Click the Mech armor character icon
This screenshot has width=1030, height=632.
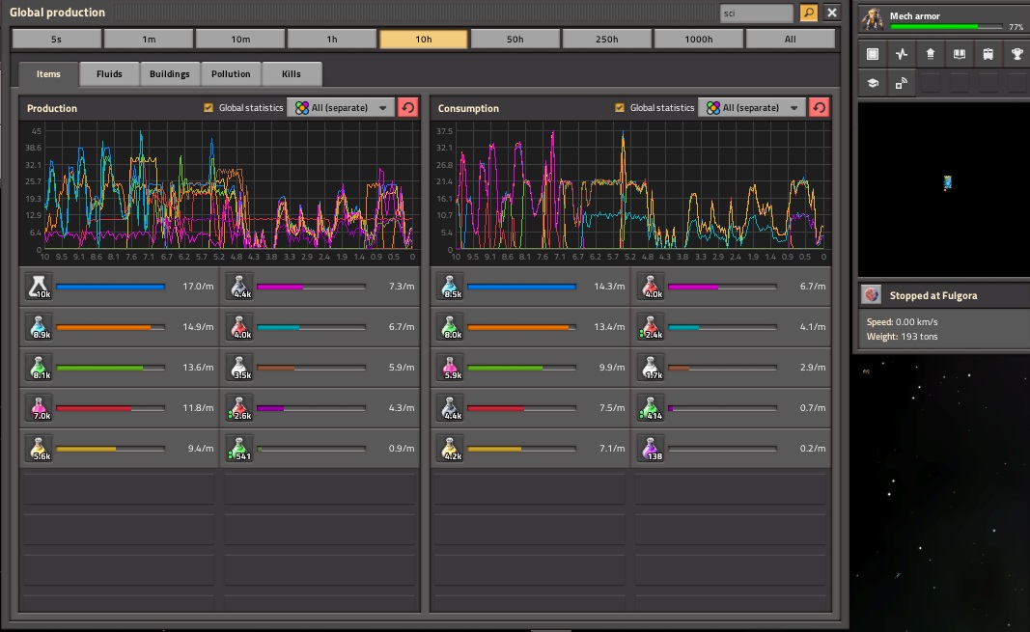pos(873,19)
